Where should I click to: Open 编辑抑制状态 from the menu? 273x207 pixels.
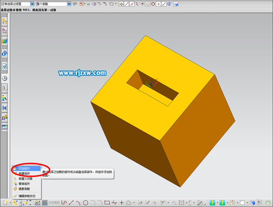(27, 196)
